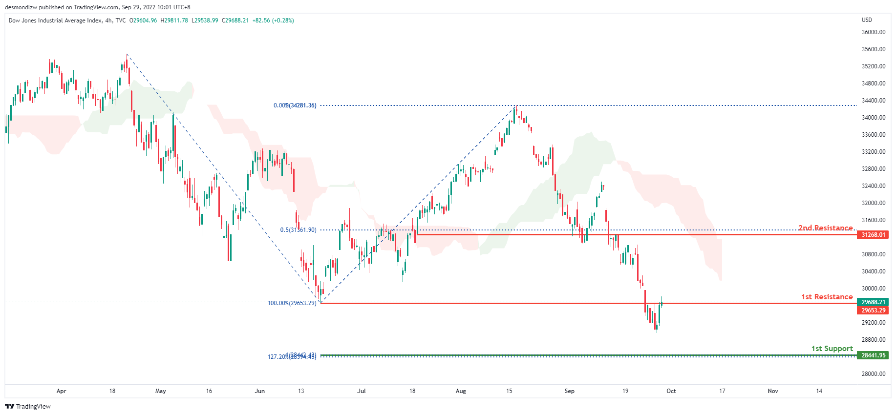Click the 36000.00 price axis label
896x415 pixels.
coord(874,32)
